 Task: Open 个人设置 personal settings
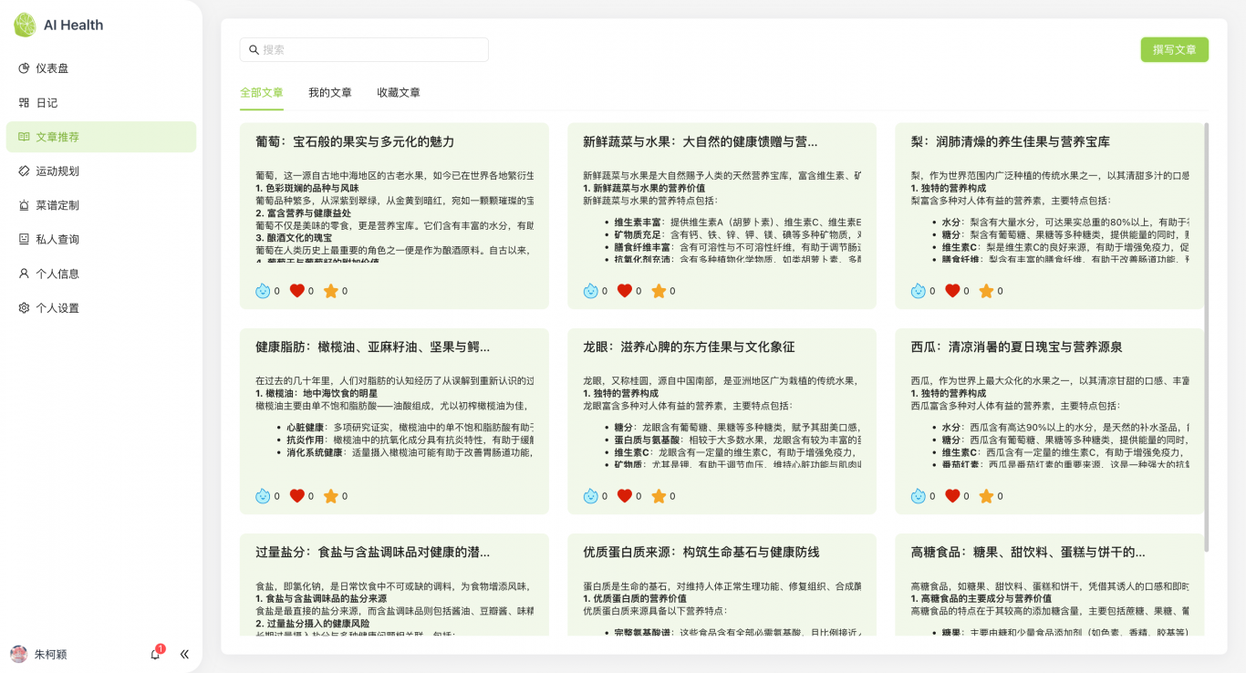(x=100, y=308)
